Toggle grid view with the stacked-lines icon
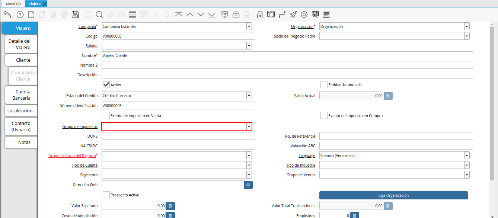This screenshot has width=498, height=218. click(132, 15)
